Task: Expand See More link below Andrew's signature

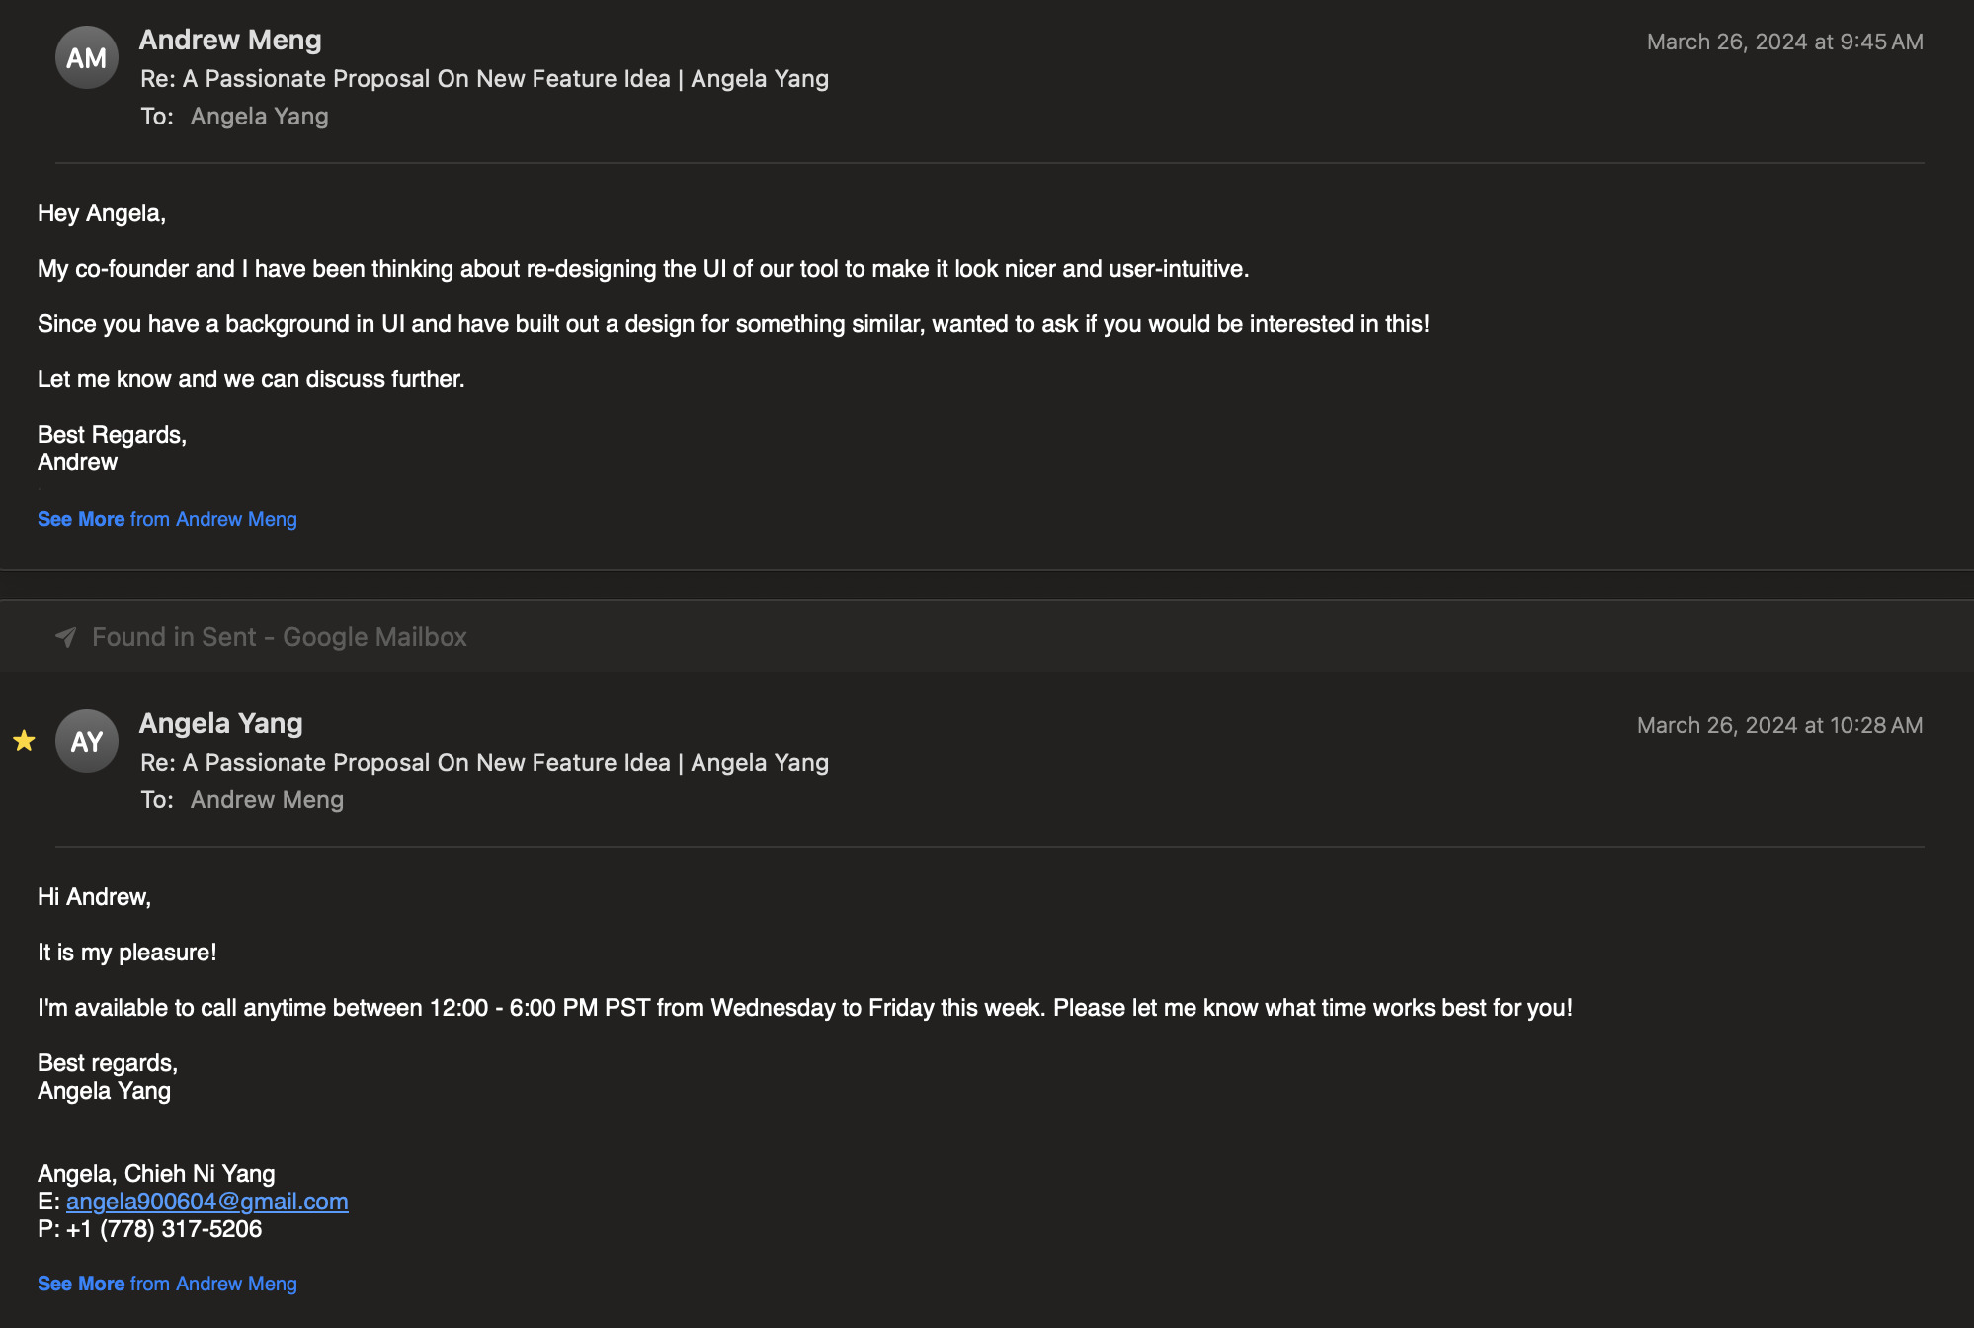Action: [x=81, y=519]
